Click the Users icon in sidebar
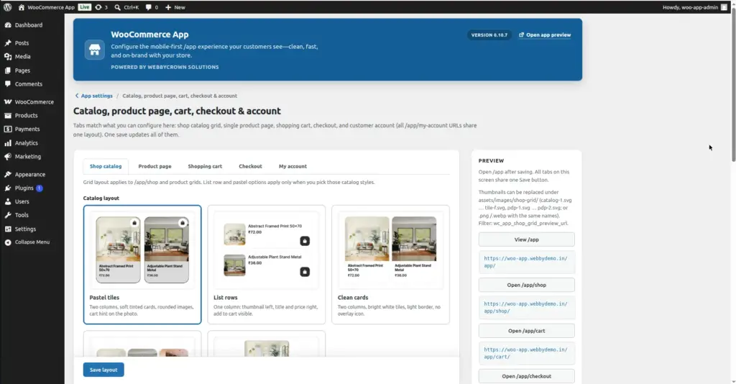Image resolution: width=736 pixels, height=384 pixels. (x=8, y=201)
